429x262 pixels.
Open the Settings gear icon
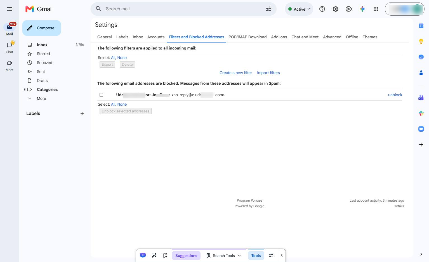pyautogui.click(x=336, y=9)
